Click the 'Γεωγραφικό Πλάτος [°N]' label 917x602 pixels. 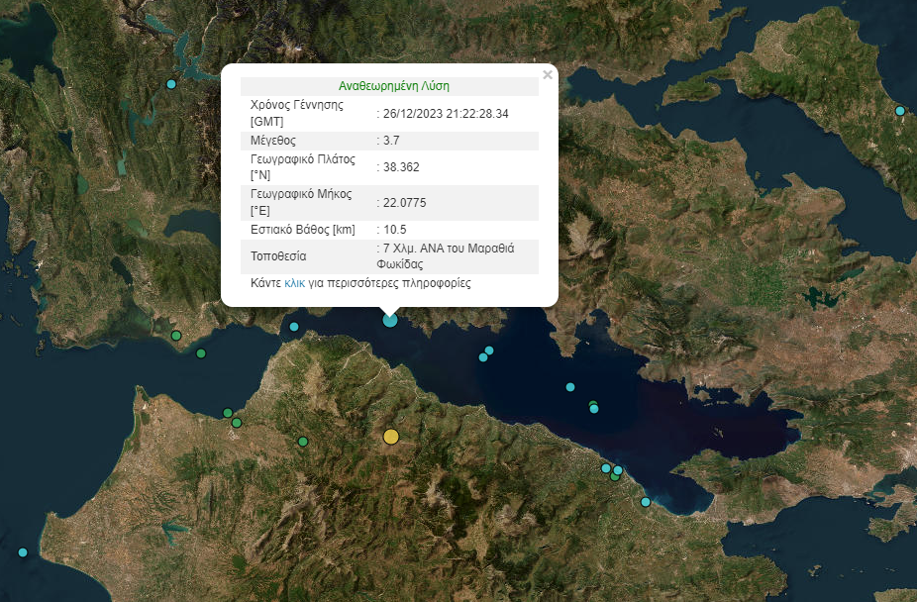tap(303, 167)
